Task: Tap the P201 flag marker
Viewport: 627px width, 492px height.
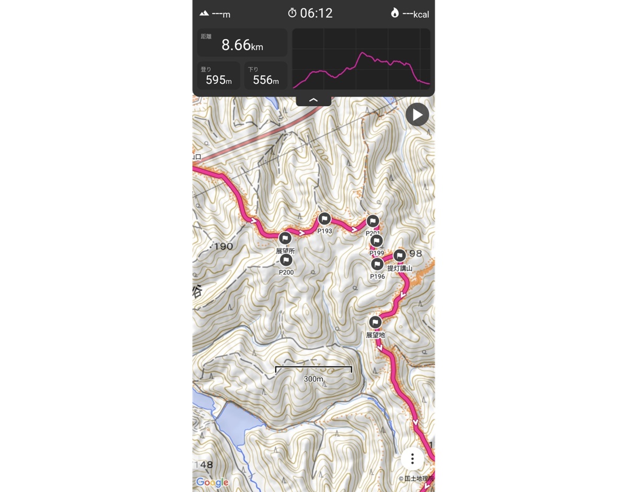Action: coord(373,221)
